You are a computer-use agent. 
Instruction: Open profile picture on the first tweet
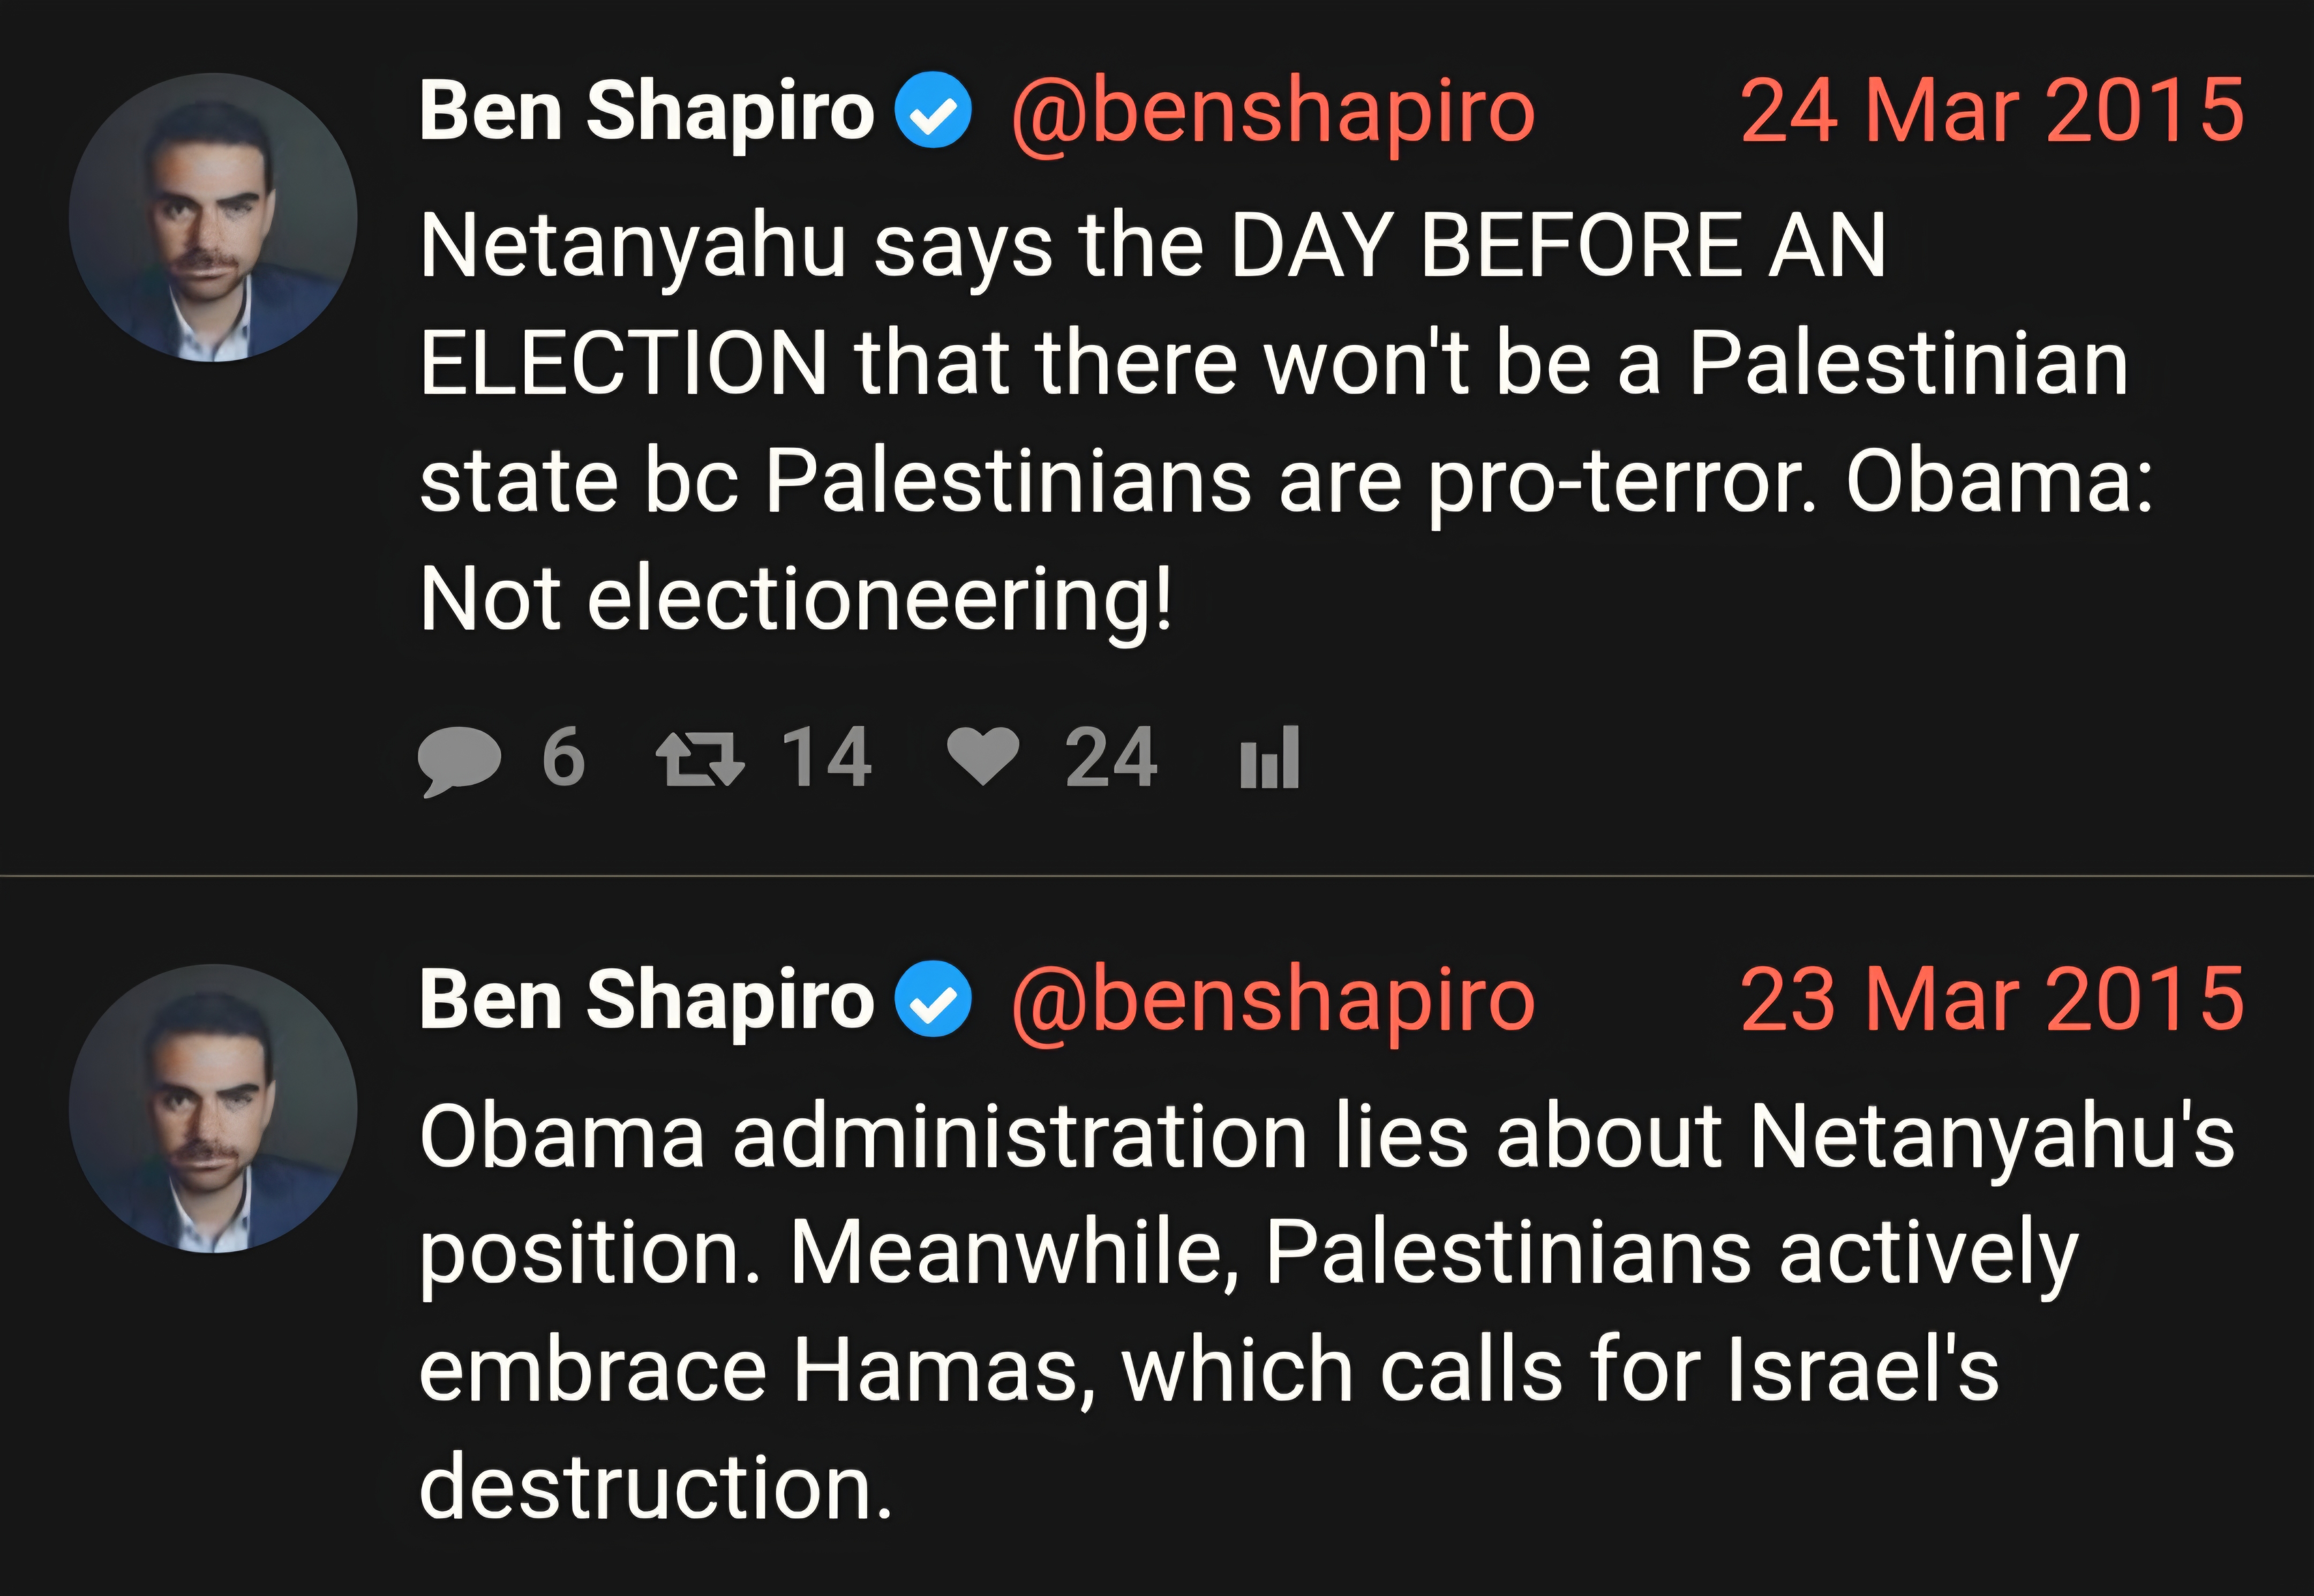[x=213, y=217]
